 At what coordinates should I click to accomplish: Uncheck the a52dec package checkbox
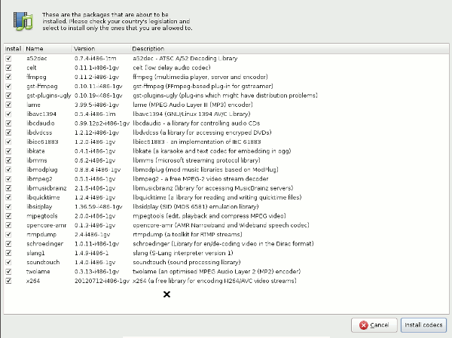tap(8, 59)
